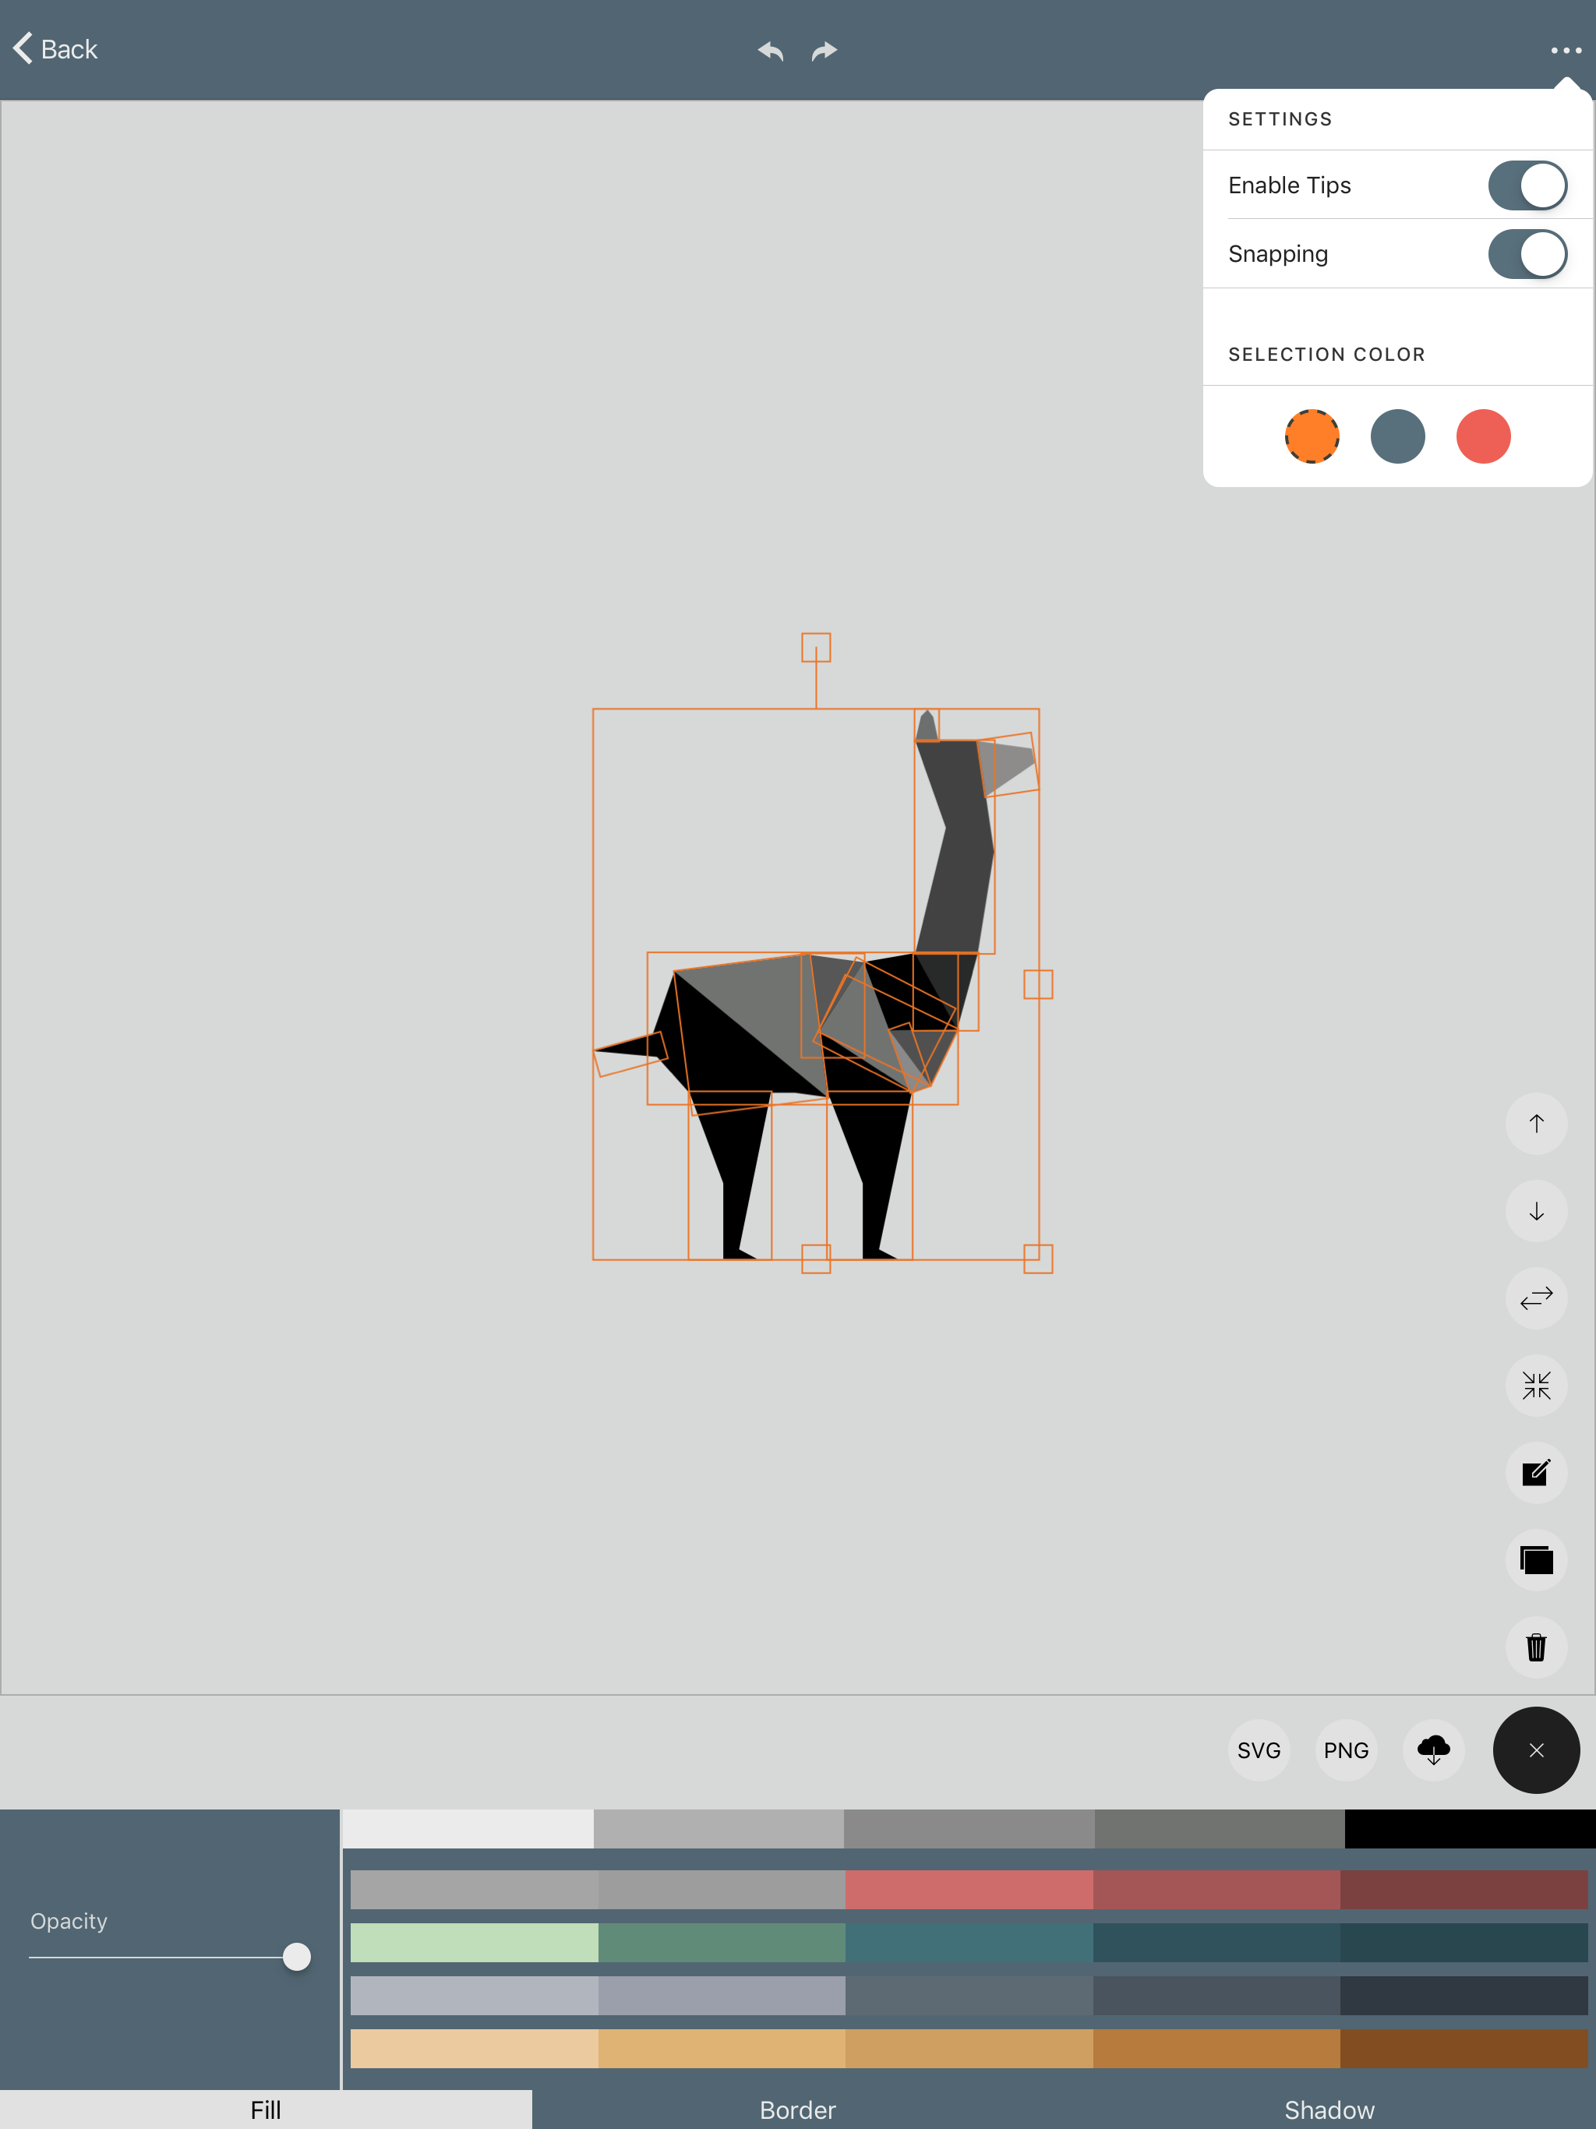
Task: Click the bottom-middle resize handle
Action: click(816, 1259)
